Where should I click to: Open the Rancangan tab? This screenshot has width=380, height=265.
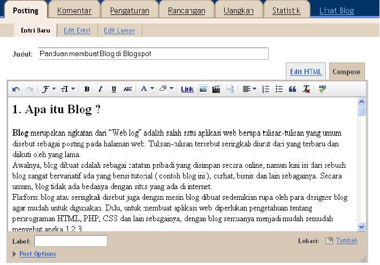187,11
